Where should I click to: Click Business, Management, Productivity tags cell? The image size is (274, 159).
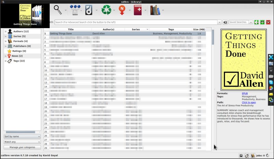tap(171, 33)
